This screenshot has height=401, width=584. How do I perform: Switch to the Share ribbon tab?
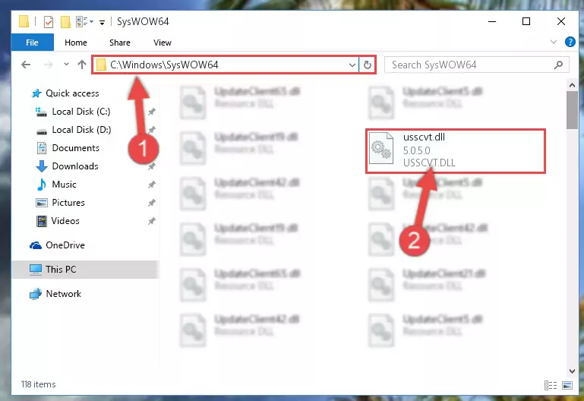(120, 43)
